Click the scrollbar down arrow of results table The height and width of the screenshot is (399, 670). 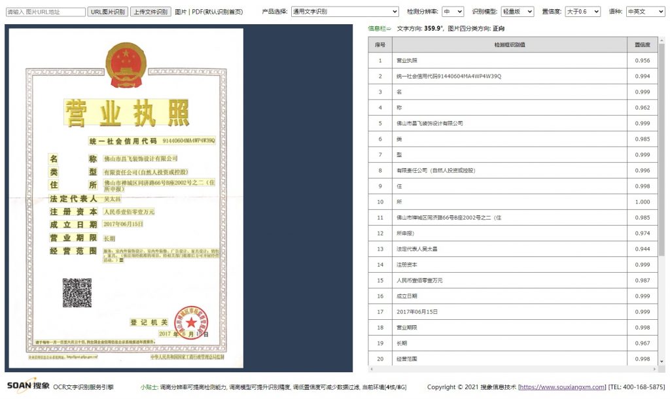tap(662, 362)
